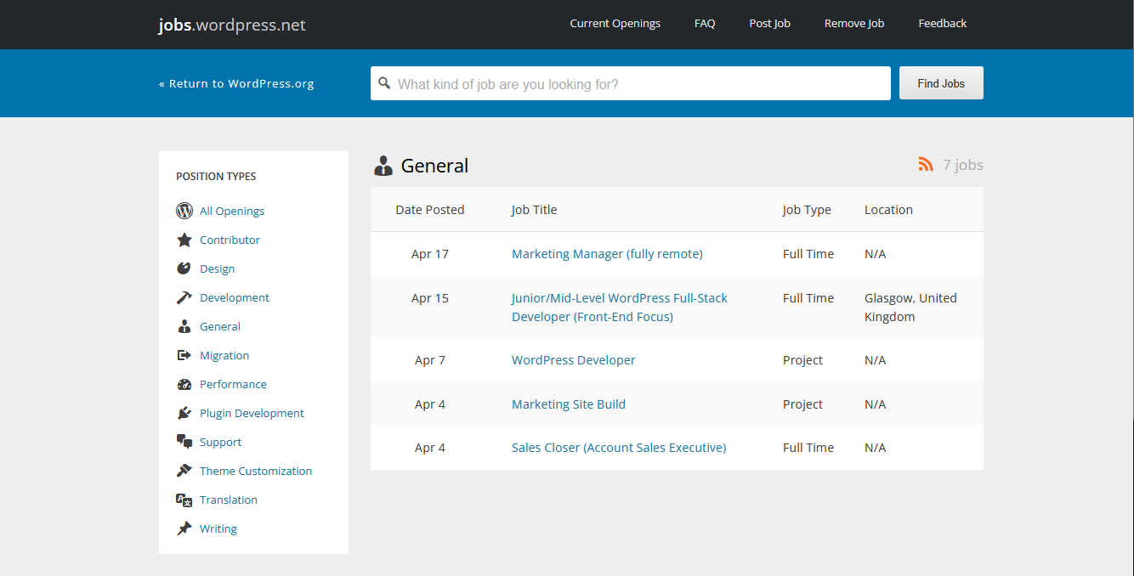Select the Support speech-bubble icon

pyautogui.click(x=184, y=442)
